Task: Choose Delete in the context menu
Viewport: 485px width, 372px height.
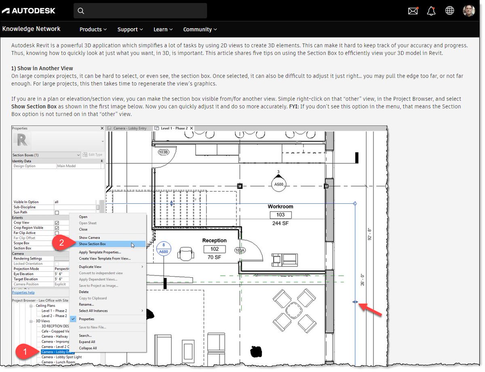Action: pos(84,292)
